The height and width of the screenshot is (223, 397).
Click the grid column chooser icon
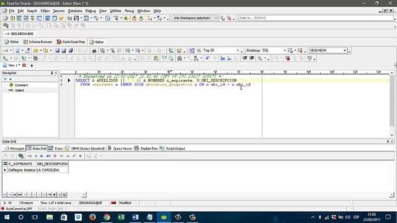pos(6,164)
